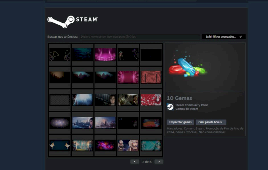
Task: Select the dark gray patterned background item
Action: coord(60,100)
